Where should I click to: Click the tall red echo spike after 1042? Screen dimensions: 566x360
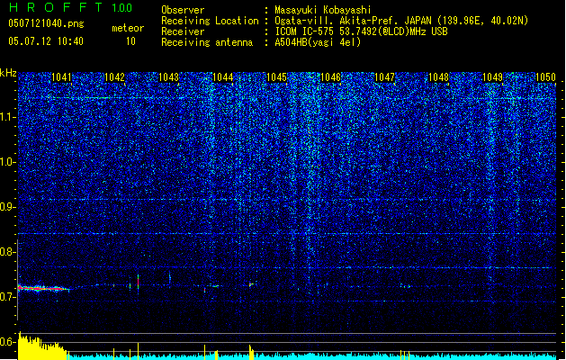[x=138, y=282]
